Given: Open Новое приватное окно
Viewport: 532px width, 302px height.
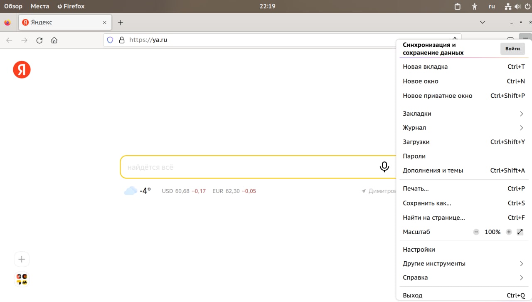Looking at the screenshot, I should 463,96.
